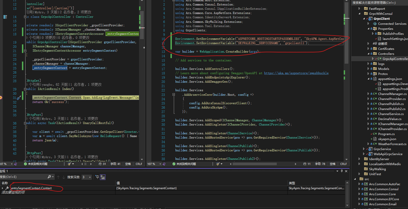Click the code cleanup broom in right editor status bar

point(218,164)
